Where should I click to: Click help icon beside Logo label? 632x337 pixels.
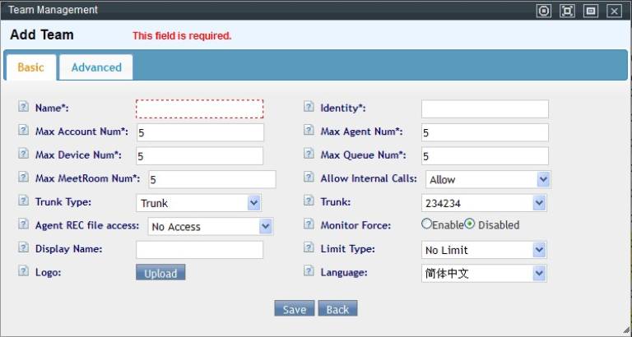[23, 271]
